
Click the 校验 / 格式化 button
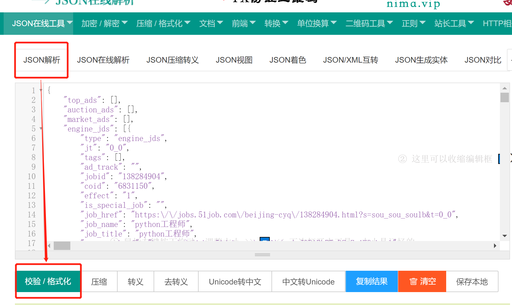coord(48,281)
